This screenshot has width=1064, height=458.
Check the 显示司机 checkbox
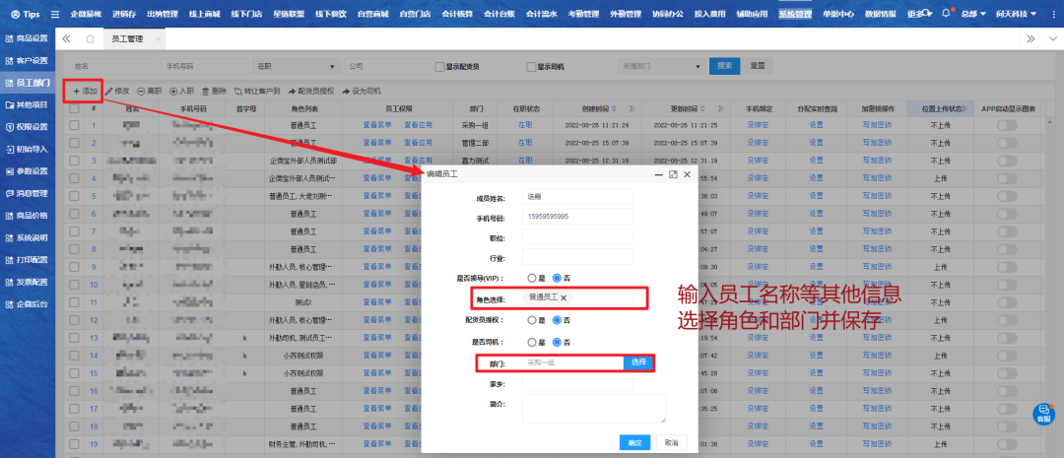[x=531, y=67]
